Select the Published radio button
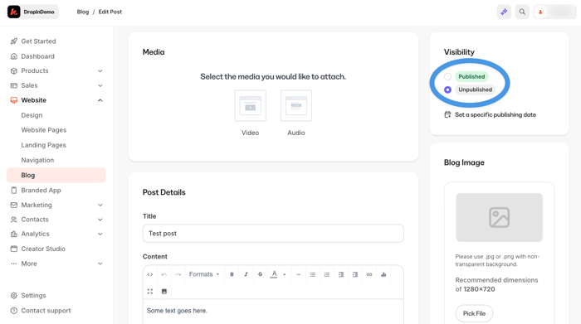581x324 pixels. click(447, 76)
